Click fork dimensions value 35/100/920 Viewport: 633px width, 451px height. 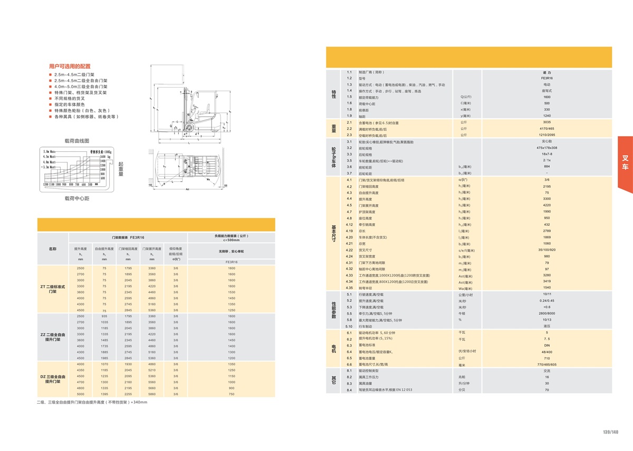[546, 250]
